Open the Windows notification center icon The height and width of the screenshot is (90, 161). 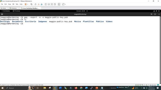pyautogui.click(x=158, y=88)
